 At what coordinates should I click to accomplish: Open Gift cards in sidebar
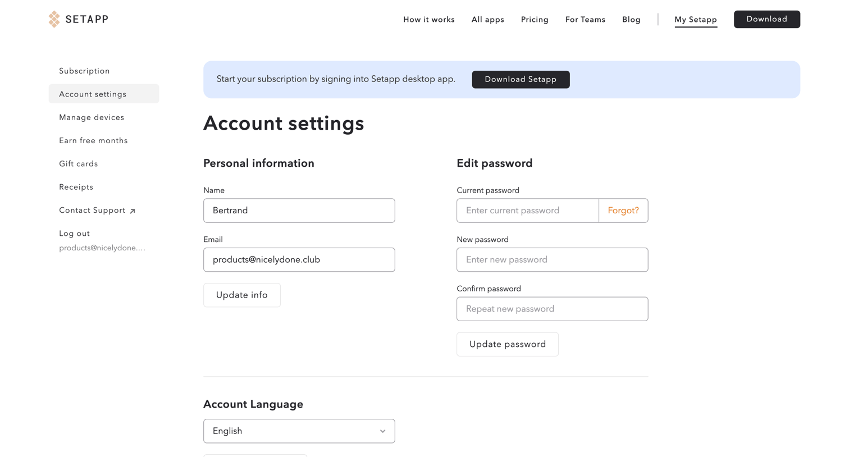79,164
